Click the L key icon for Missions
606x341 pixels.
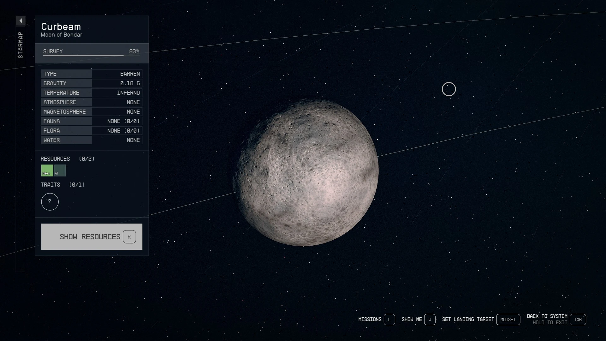(x=389, y=320)
